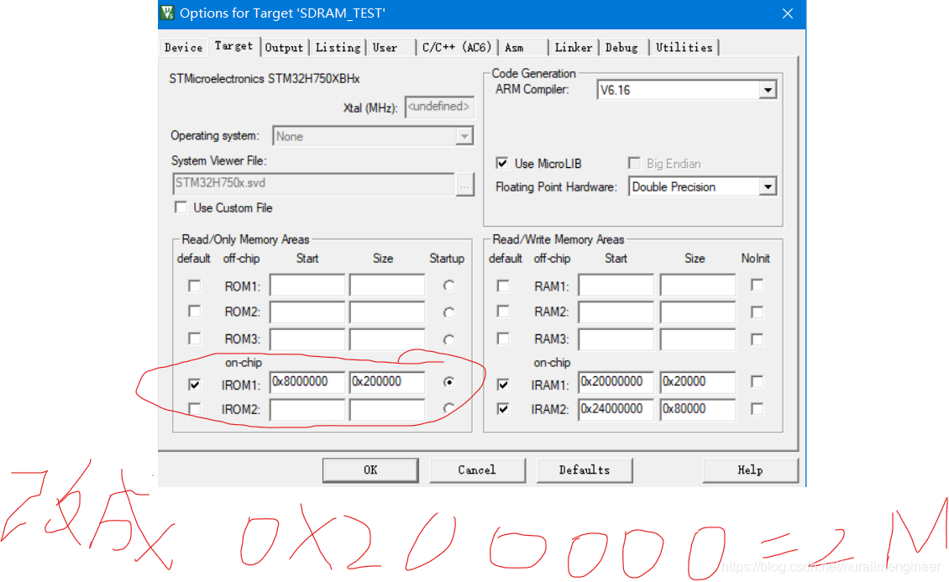This screenshot has height=582, width=949.
Task: Switch to the Linker tab
Action: pyautogui.click(x=573, y=47)
